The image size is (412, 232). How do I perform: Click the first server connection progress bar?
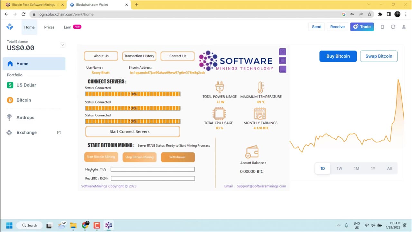[x=133, y=94]
